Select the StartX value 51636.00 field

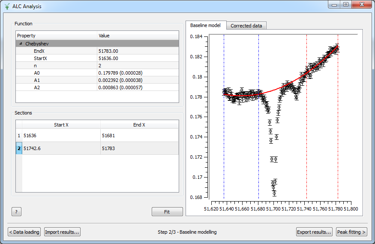[137, 58]
